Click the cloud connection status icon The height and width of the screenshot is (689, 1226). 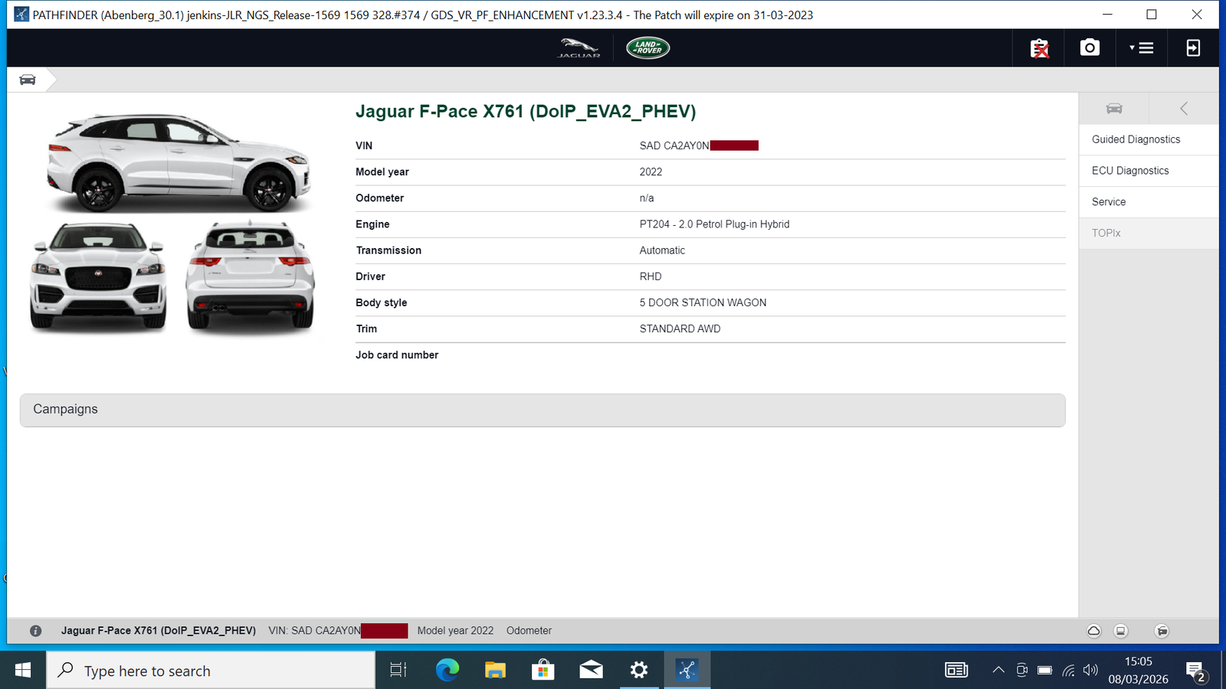1093,630
